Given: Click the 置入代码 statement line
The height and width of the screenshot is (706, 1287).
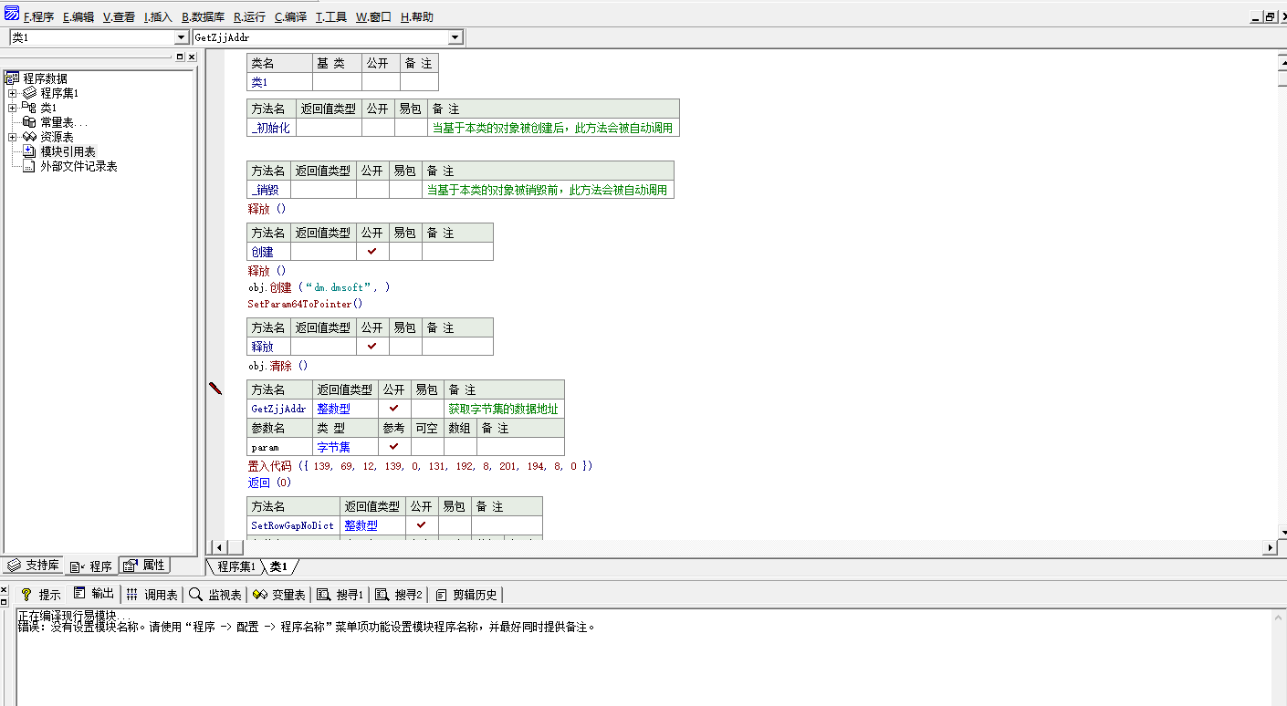Looking at the screenshot, I should coord(420,466).
